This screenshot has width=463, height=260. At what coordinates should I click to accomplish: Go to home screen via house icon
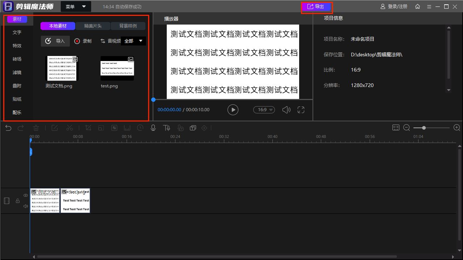click(x=417, y=6)
